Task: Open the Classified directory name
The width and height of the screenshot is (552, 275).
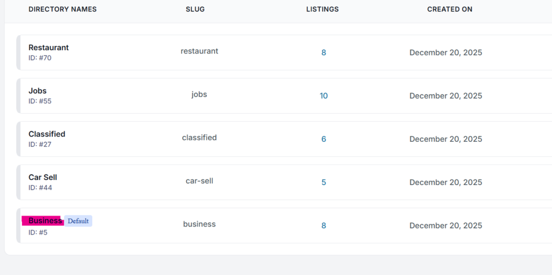Action: tap(47, 134)
